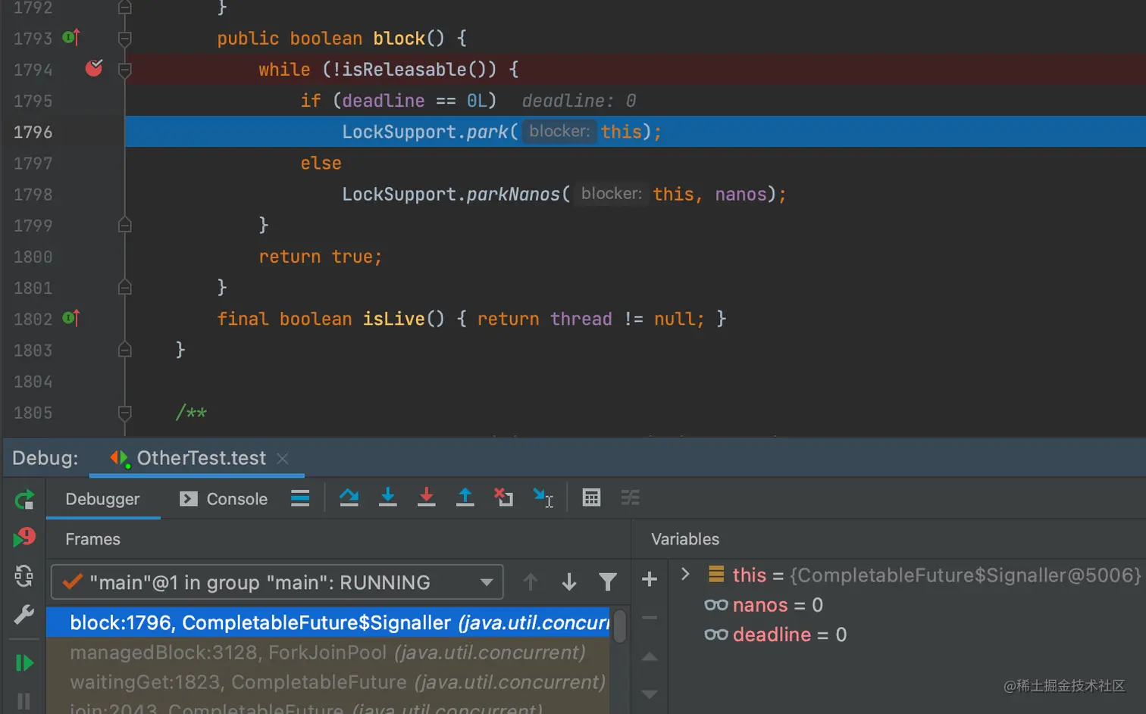This screenshot has height=714, width=1146.
Task: Select frame waitingGet:1823, CompletableFuture
Action: [x=327, y=682]
